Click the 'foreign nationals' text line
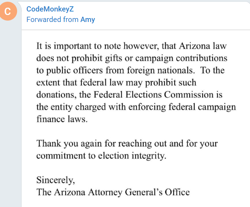The image size is (250, 207). [x=131, y=70]
